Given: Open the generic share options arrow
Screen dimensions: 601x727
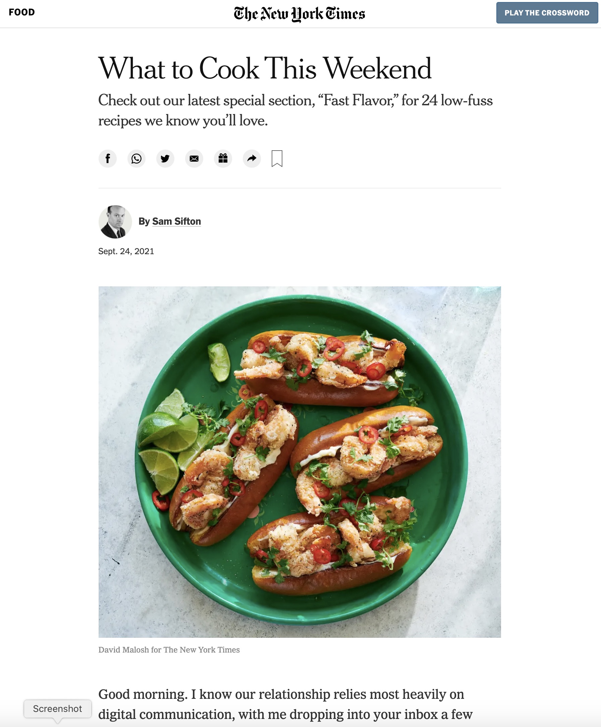Looking at the screenshot, I should (252, 159).
